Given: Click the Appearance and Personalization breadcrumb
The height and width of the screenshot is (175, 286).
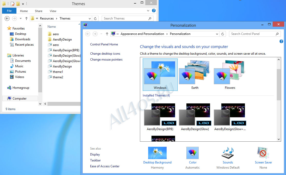Looking at the screenshot, I should [x=142, y=34].
